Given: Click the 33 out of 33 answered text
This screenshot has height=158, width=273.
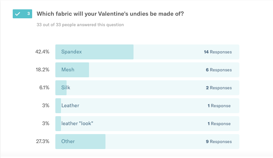Looking at the screenshot, I should coord(80,25).
